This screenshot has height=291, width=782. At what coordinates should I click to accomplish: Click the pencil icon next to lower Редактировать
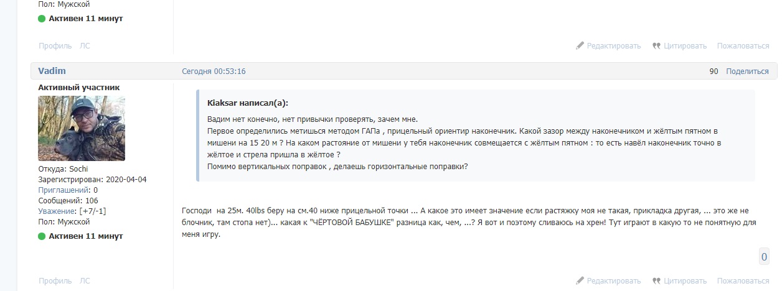(x=580, y=280)
